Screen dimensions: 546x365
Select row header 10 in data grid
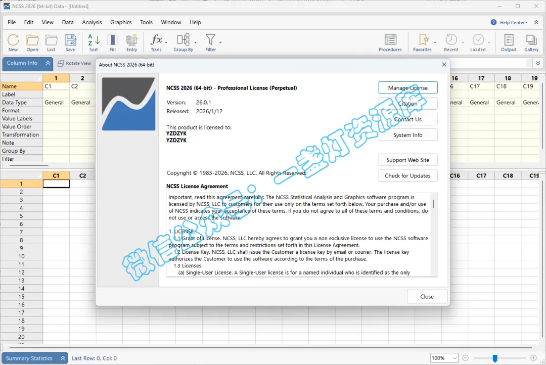[x=21, y=256]
